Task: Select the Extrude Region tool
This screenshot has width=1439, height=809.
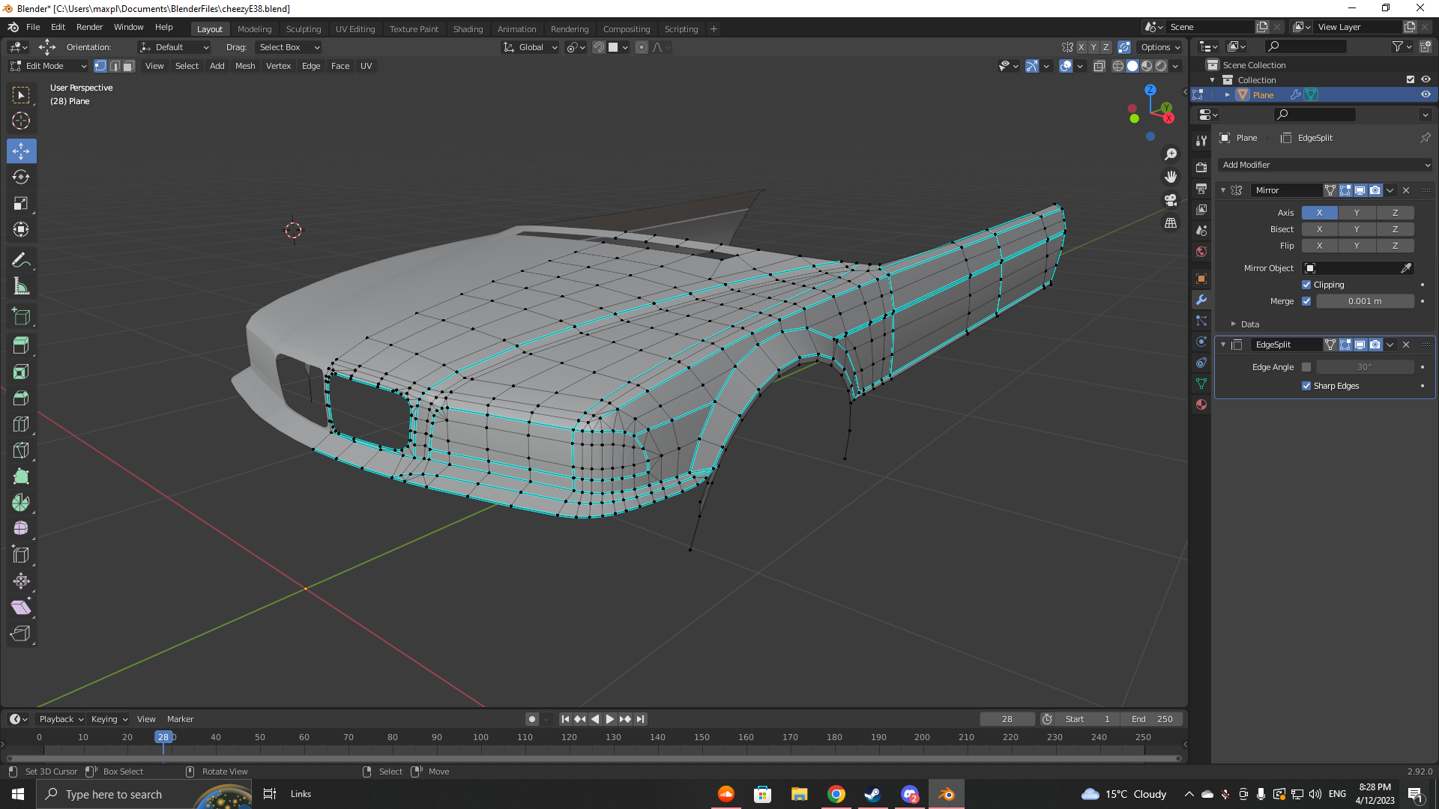Action: (x=21, y=345)
